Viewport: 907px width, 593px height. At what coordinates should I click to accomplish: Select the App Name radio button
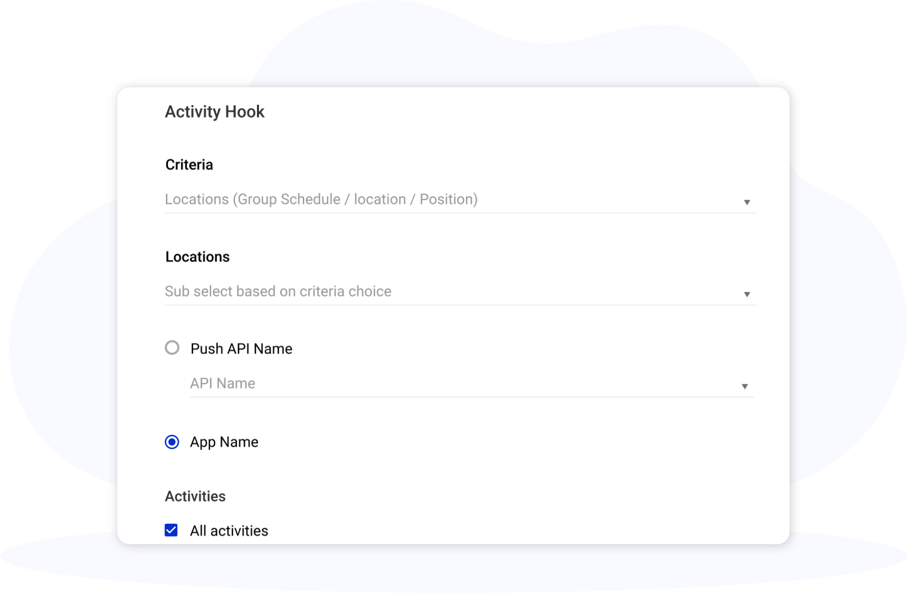(x=172, y=442)
